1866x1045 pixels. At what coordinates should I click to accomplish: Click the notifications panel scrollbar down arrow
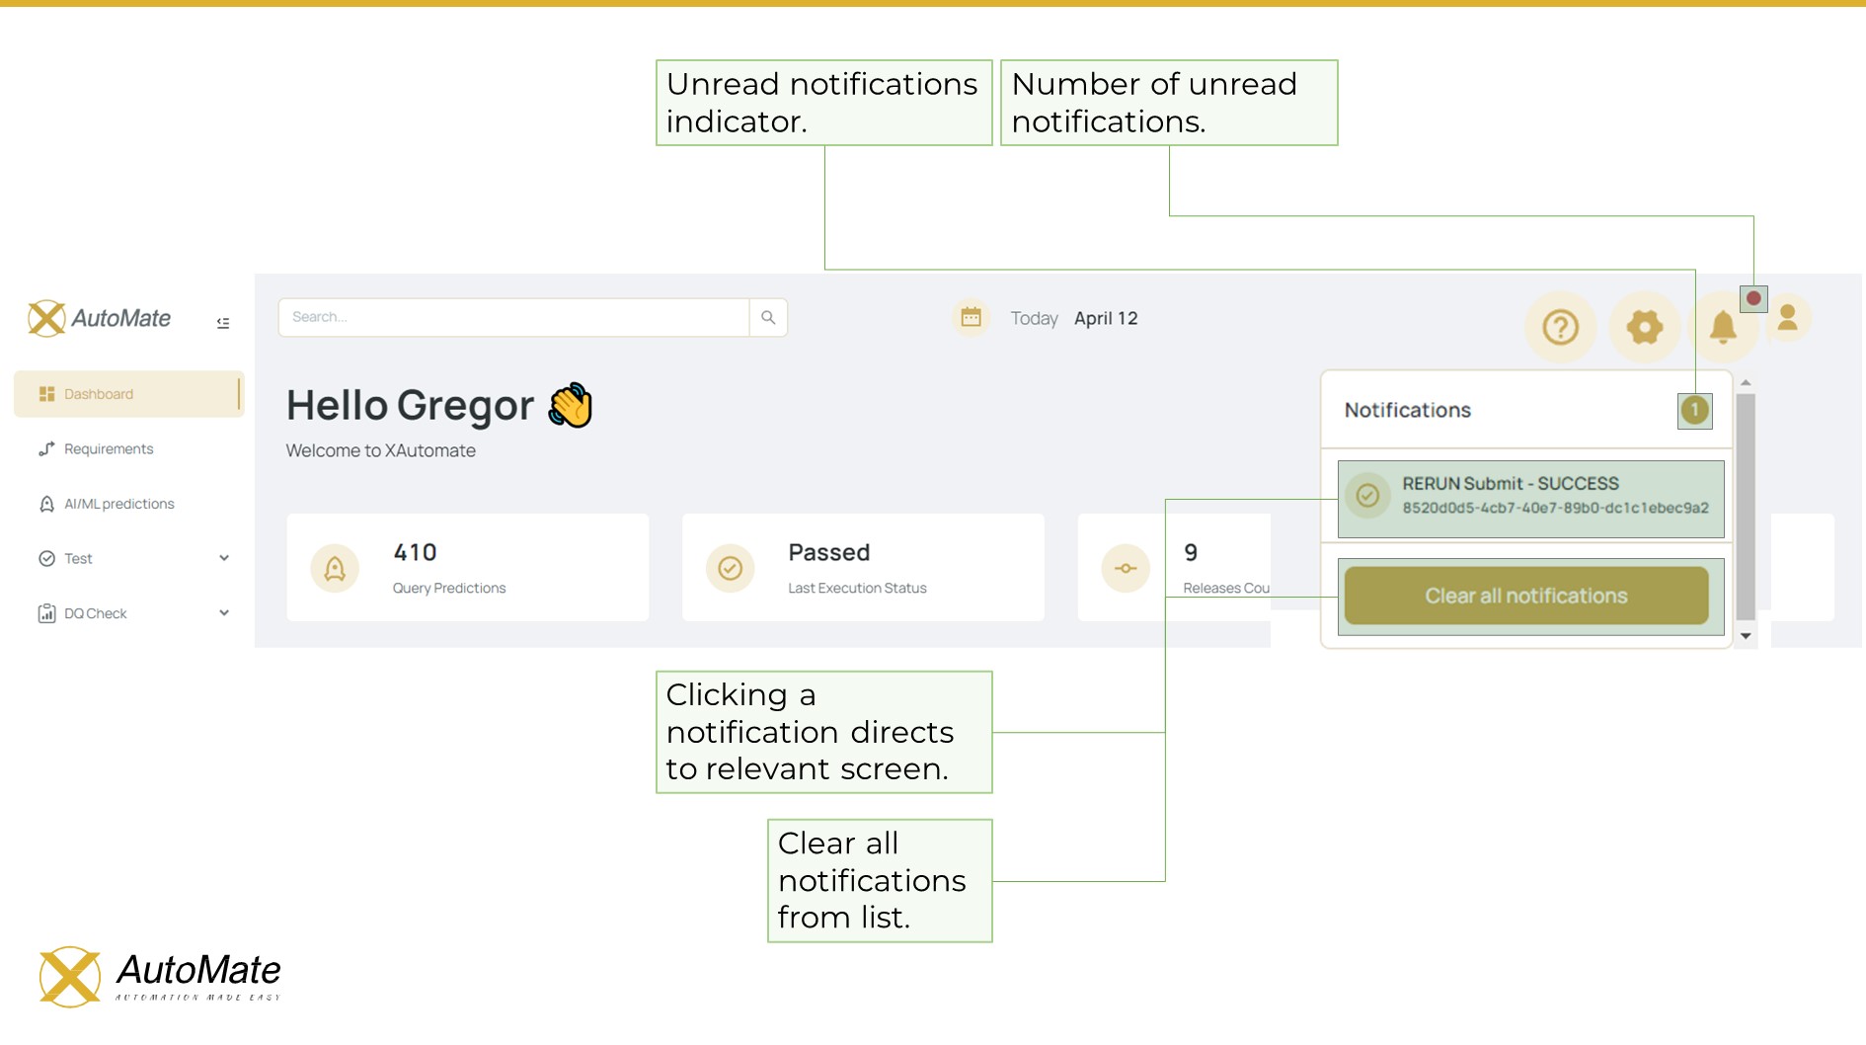coord(1746,636)
